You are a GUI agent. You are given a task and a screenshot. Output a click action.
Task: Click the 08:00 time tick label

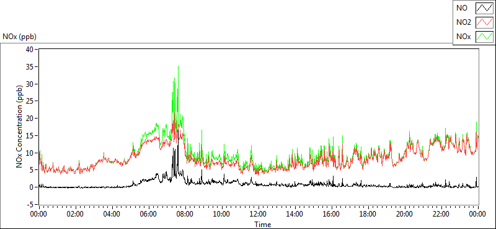[x=185, y=214]
